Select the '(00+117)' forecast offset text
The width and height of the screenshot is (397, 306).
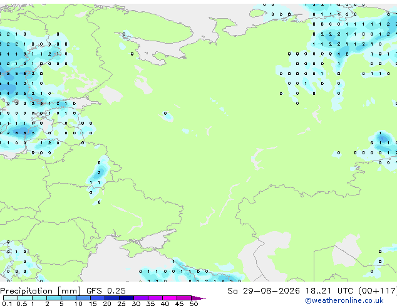[377, 291]
